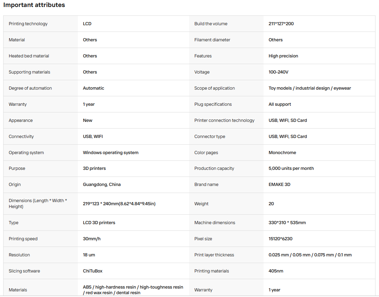Select the Machine dimensions 330*310 * 535mm value
Viewport: 379px width, 297px height.
tap(287, 223)
